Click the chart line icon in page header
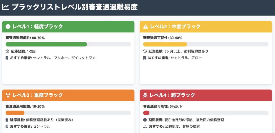 point(5,7)
